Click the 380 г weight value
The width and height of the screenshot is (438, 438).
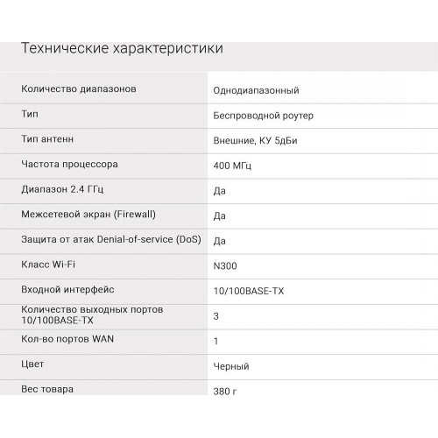(225, 392)
